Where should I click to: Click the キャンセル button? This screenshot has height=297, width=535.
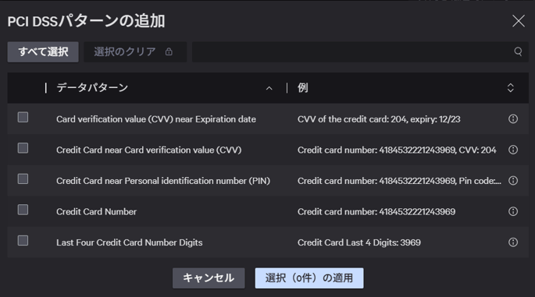(x=209, y=278)
